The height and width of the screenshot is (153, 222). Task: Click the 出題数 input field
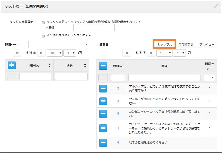click(x=96, y=28)
